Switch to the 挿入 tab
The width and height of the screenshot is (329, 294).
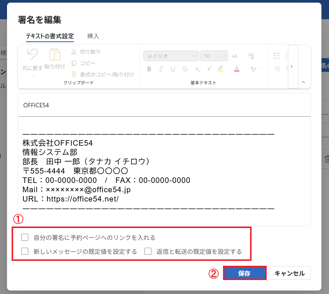(93, 36)
